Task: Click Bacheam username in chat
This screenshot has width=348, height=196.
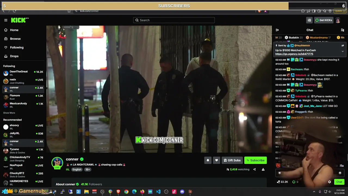Action: [296, 69]
